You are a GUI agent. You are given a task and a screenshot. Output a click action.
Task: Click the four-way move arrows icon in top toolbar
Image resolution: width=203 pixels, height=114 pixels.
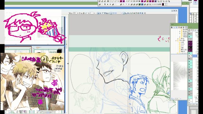166,1
